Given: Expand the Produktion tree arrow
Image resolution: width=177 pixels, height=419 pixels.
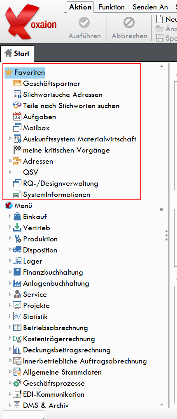Looking at the screenshot, I should point(10,238).
